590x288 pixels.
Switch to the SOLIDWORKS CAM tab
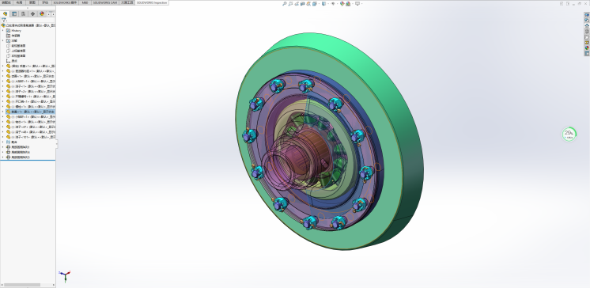(105, 2)
